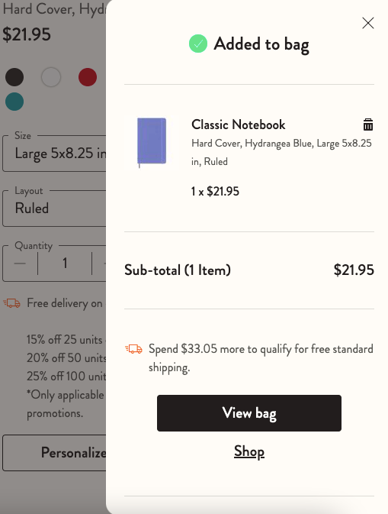Pick the teal color swatch

click(14, 102)
